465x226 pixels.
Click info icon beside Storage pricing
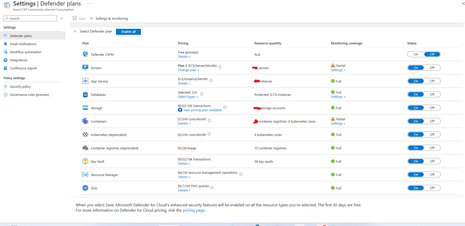(x=225, y=107)
